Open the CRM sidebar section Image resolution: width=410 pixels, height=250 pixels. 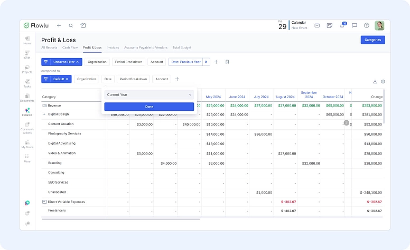27,54
